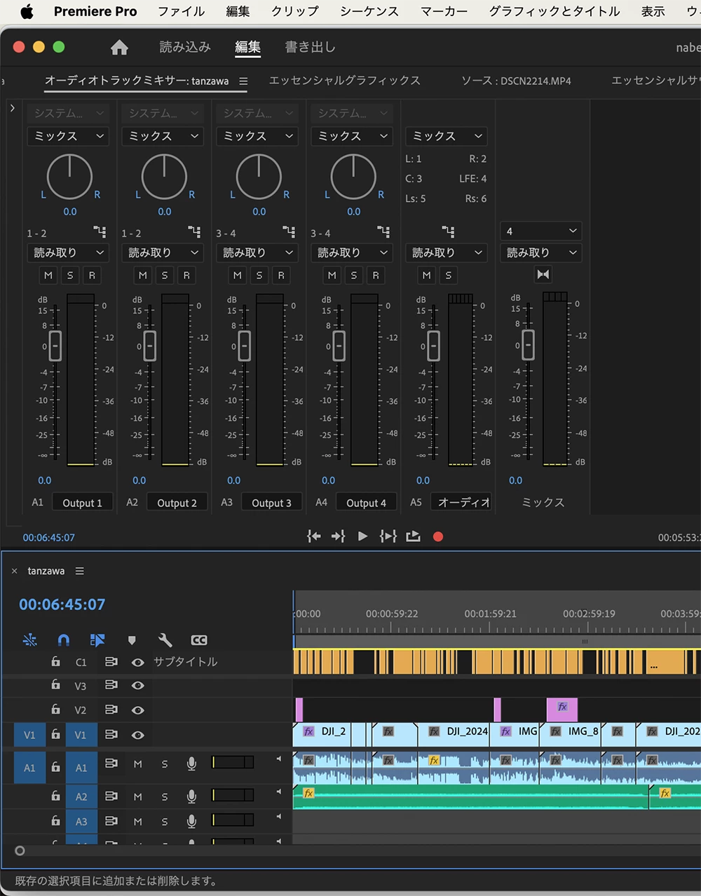Toggle insert sequences as nests icon

tap(29, 640)
